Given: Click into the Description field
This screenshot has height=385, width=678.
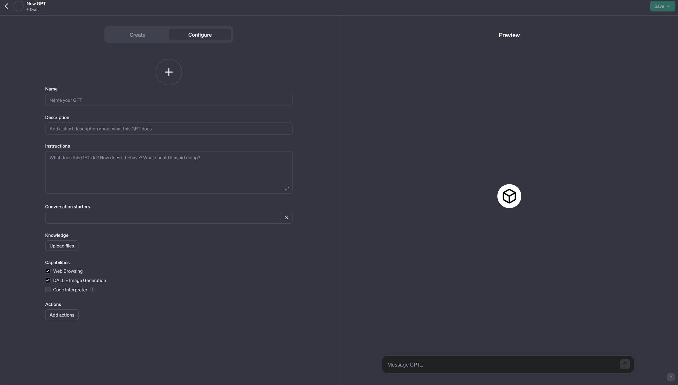Looking at the screenshot, I should coord(168,128).
